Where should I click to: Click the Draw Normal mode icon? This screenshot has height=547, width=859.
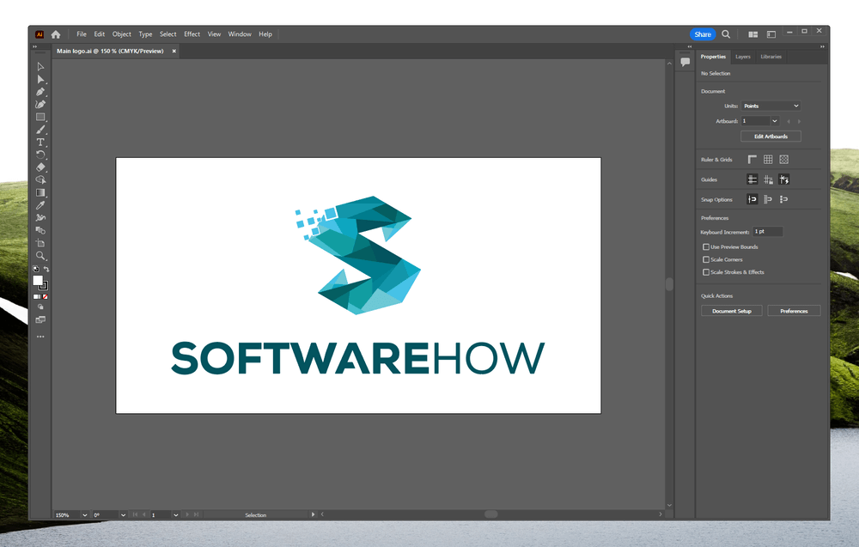(x=40, y=307)
